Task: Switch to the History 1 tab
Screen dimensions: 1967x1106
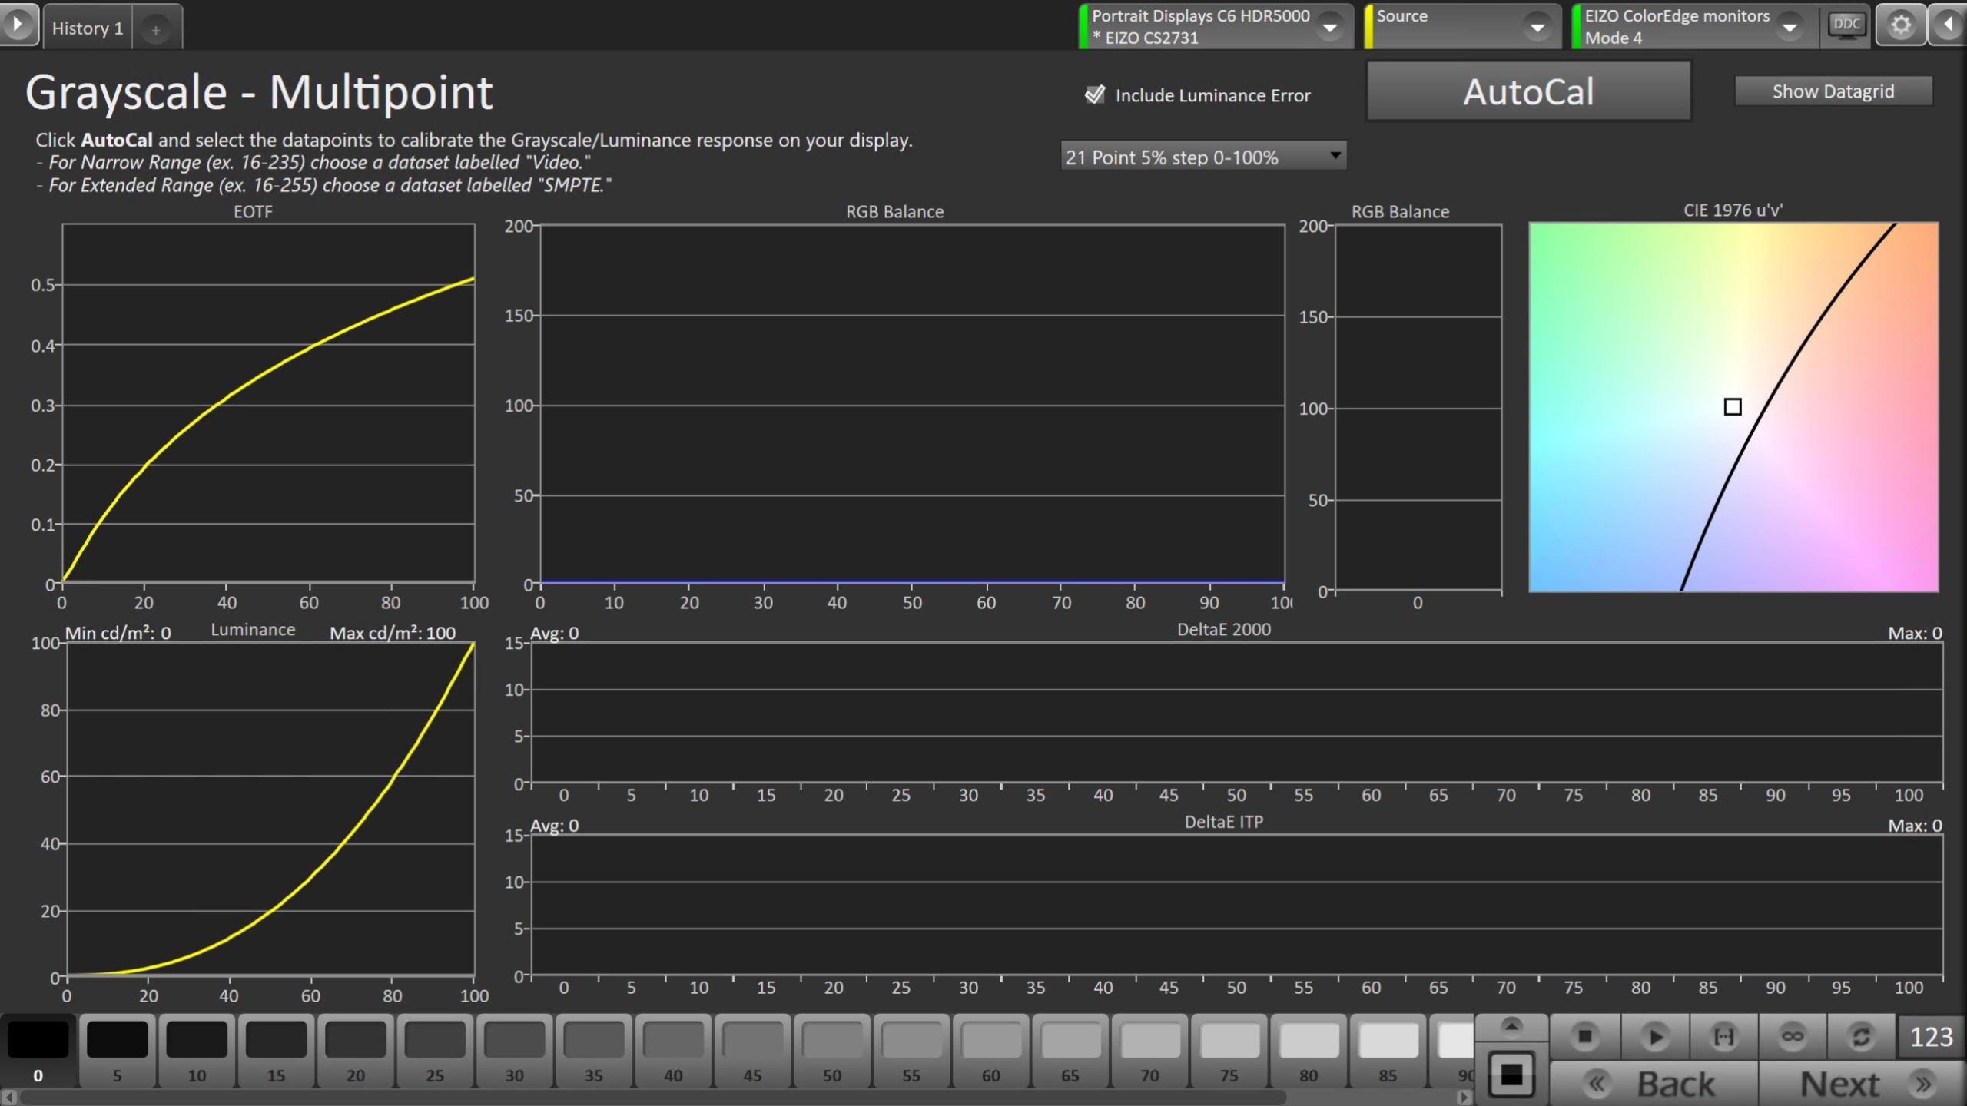Action: (88, 28)
